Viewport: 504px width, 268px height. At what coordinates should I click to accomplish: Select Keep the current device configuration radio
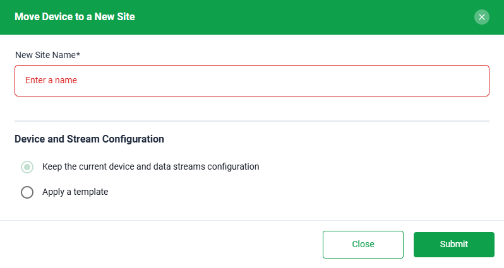pyautogui.click(x=27, y=167)
